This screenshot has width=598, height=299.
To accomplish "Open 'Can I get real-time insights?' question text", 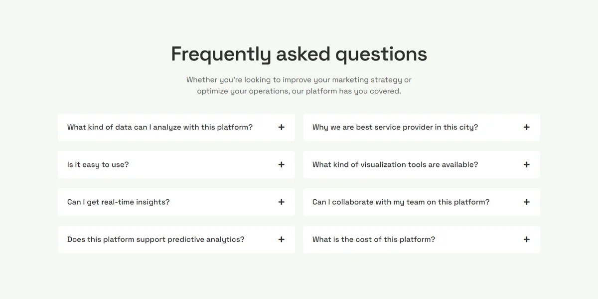I will [118, 202].
